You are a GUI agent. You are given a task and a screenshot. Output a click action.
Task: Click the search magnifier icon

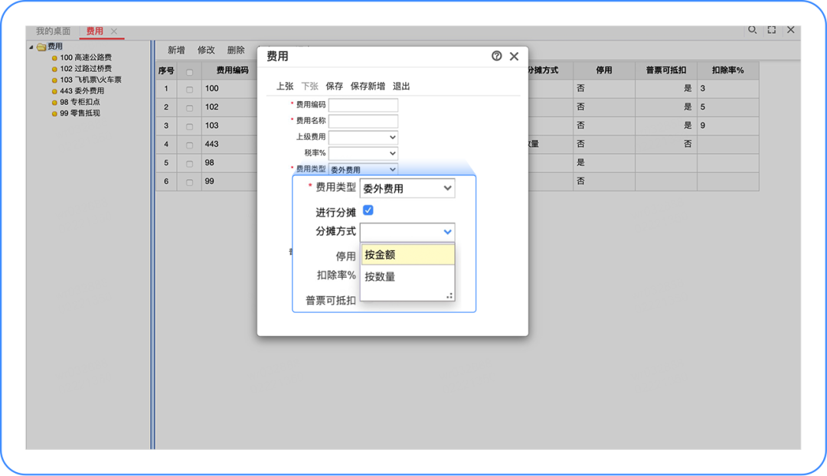click(751, 30)
